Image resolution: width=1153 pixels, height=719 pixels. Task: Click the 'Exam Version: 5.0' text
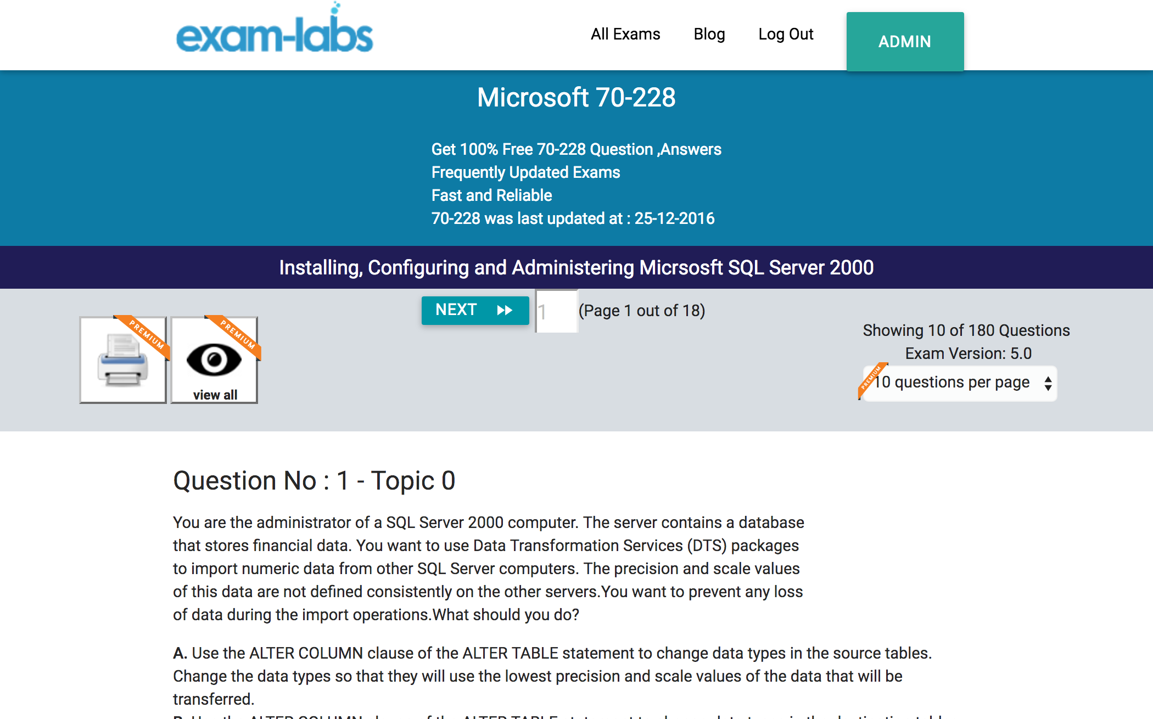point(968,353)
